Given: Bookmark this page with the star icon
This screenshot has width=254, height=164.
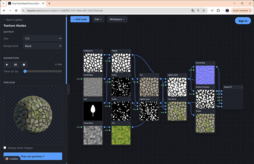Looking at the screenshot, I should (204, 11).
